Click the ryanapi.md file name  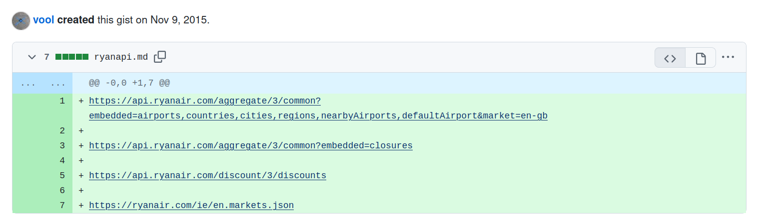point(121,57)
